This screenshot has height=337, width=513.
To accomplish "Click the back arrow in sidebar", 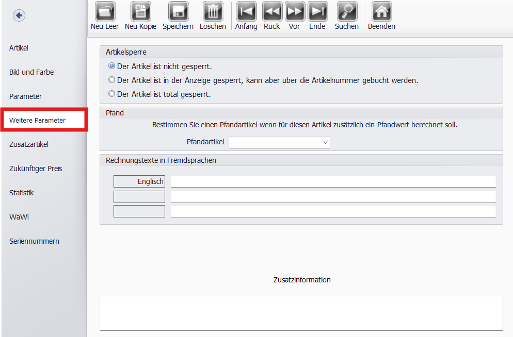I will 19,16.
